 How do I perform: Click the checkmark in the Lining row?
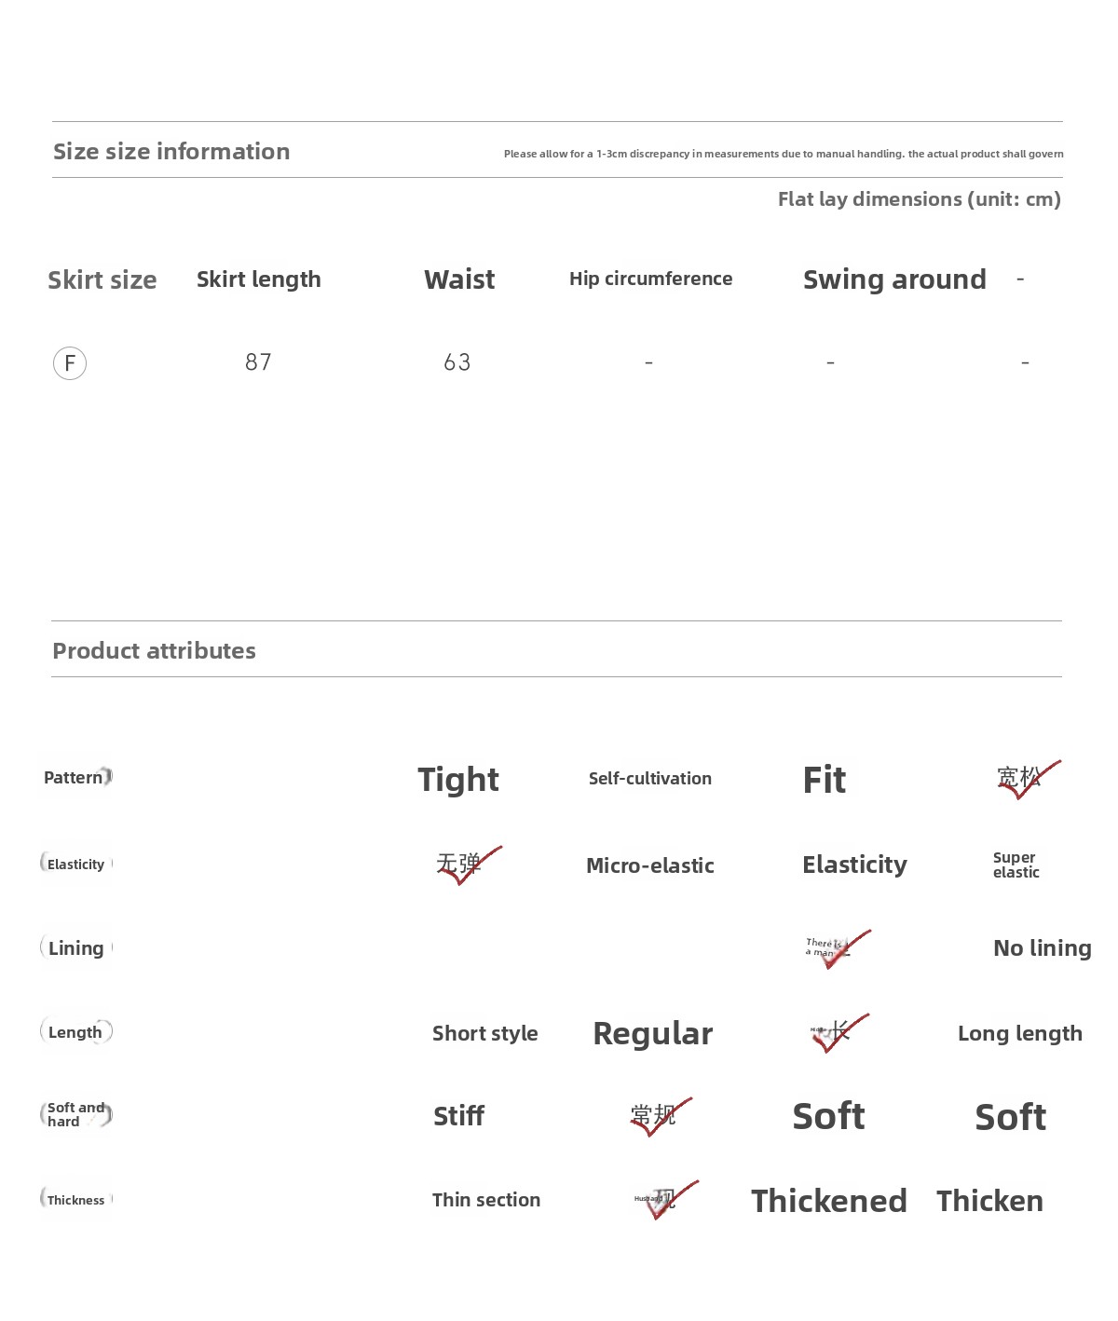[837, 948]
